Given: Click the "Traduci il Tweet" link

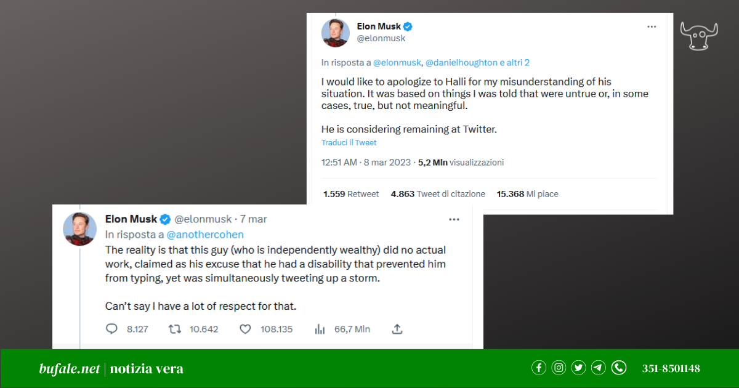Looking at the screenshot, I should click(x=349, y=143).
